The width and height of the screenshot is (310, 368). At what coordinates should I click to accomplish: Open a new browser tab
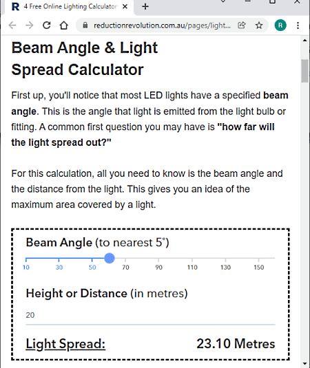click(145, 7)
